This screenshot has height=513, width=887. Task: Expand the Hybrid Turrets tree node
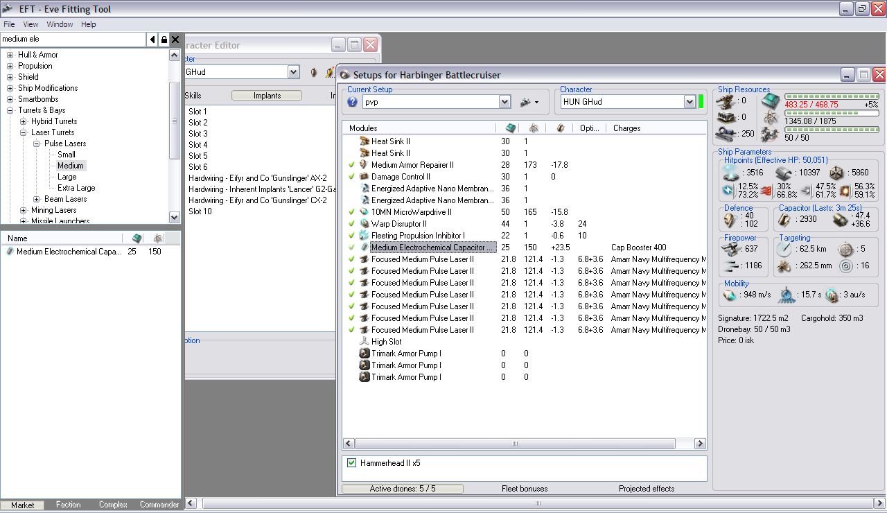[24, 121]
